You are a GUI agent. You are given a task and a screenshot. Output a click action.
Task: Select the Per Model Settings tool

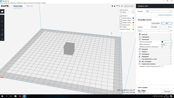point(2,34)
